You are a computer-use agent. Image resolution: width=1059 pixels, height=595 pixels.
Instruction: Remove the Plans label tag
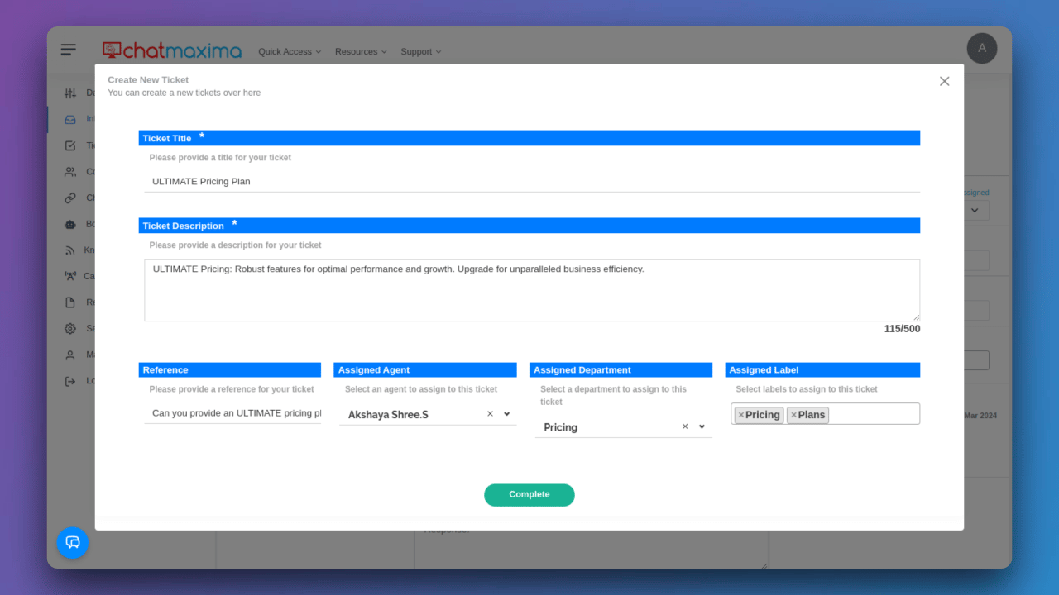793,415
